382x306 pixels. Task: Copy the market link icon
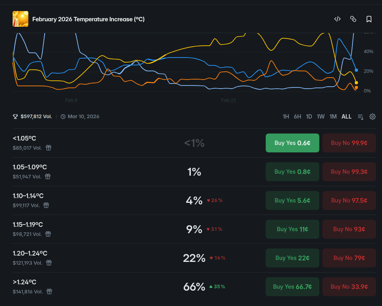pyautogui.click(x=353, y=19)
